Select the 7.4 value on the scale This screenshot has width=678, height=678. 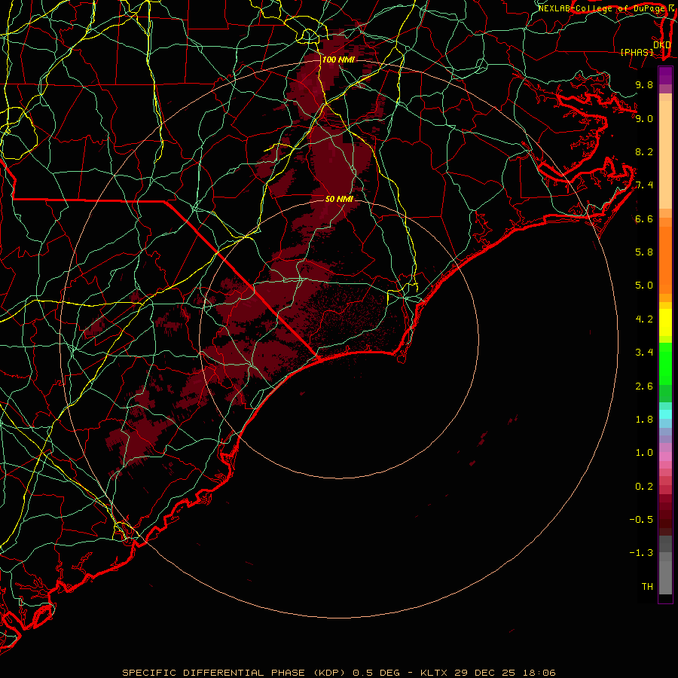[644, 185]
